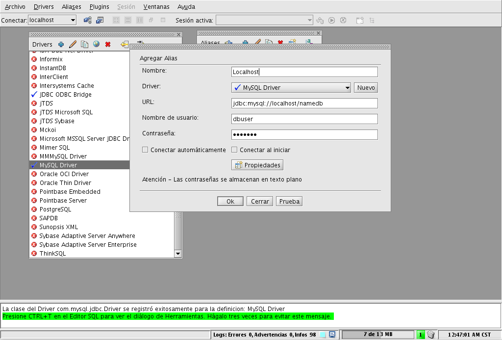Copy the selected driver using the copy icon
The width and height of the screenshot is (502, 340).
pos(84,44)
